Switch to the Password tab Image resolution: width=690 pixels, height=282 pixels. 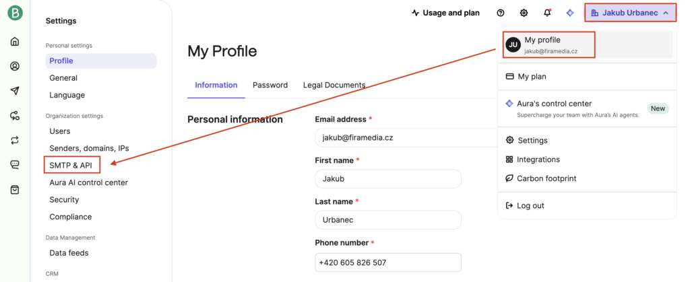click(x=270, y=85)
